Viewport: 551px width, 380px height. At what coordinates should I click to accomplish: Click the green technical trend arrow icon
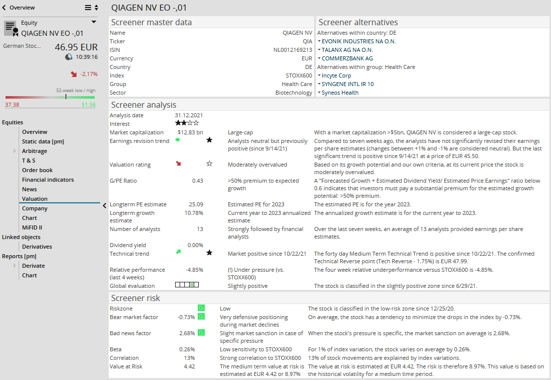pyautogui.click(x=178, y=252)
